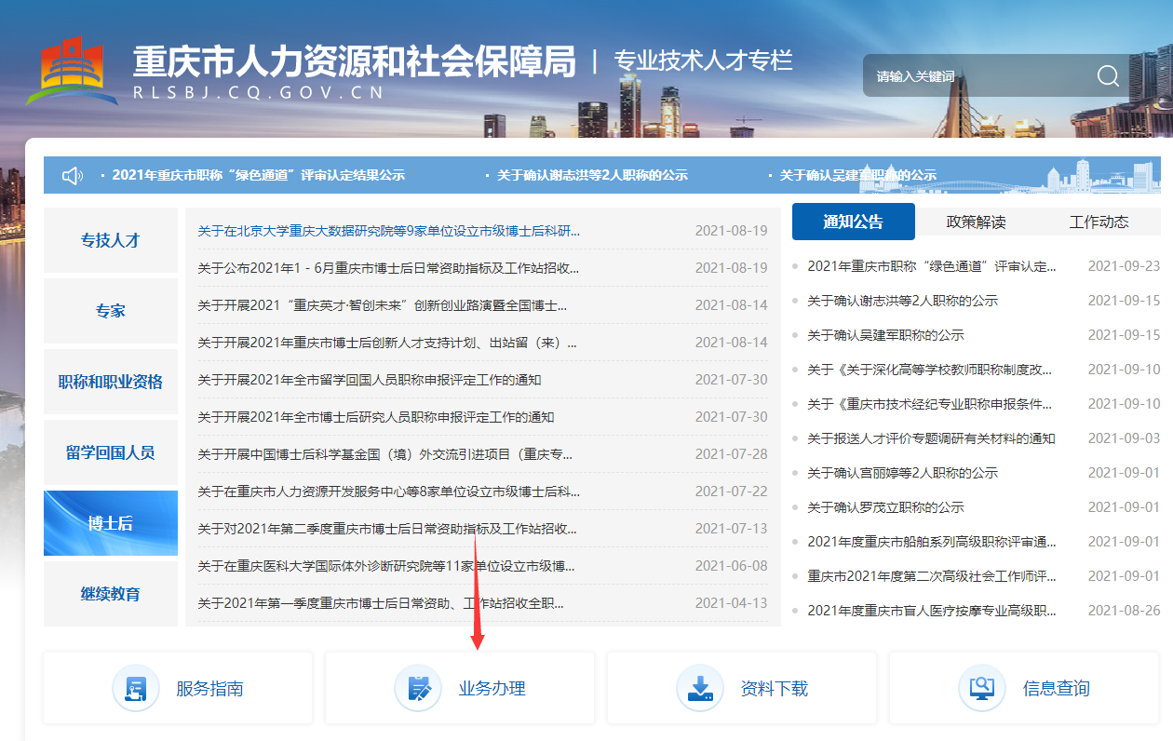Click the 资料下载 download icon

pyautogui.click(x=700, y=690)
